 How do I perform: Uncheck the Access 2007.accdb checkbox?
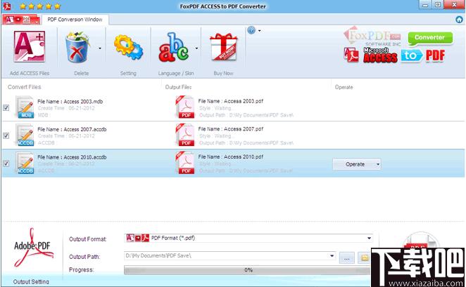coord(6,135)
